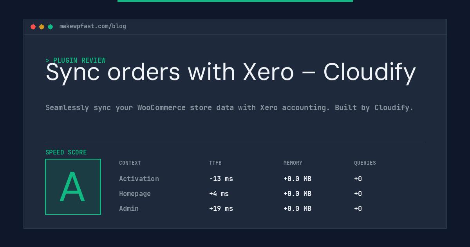Click the Homepage memory '+0.0 MB' value
Screen dimensions: 470x247
[297, 194]
